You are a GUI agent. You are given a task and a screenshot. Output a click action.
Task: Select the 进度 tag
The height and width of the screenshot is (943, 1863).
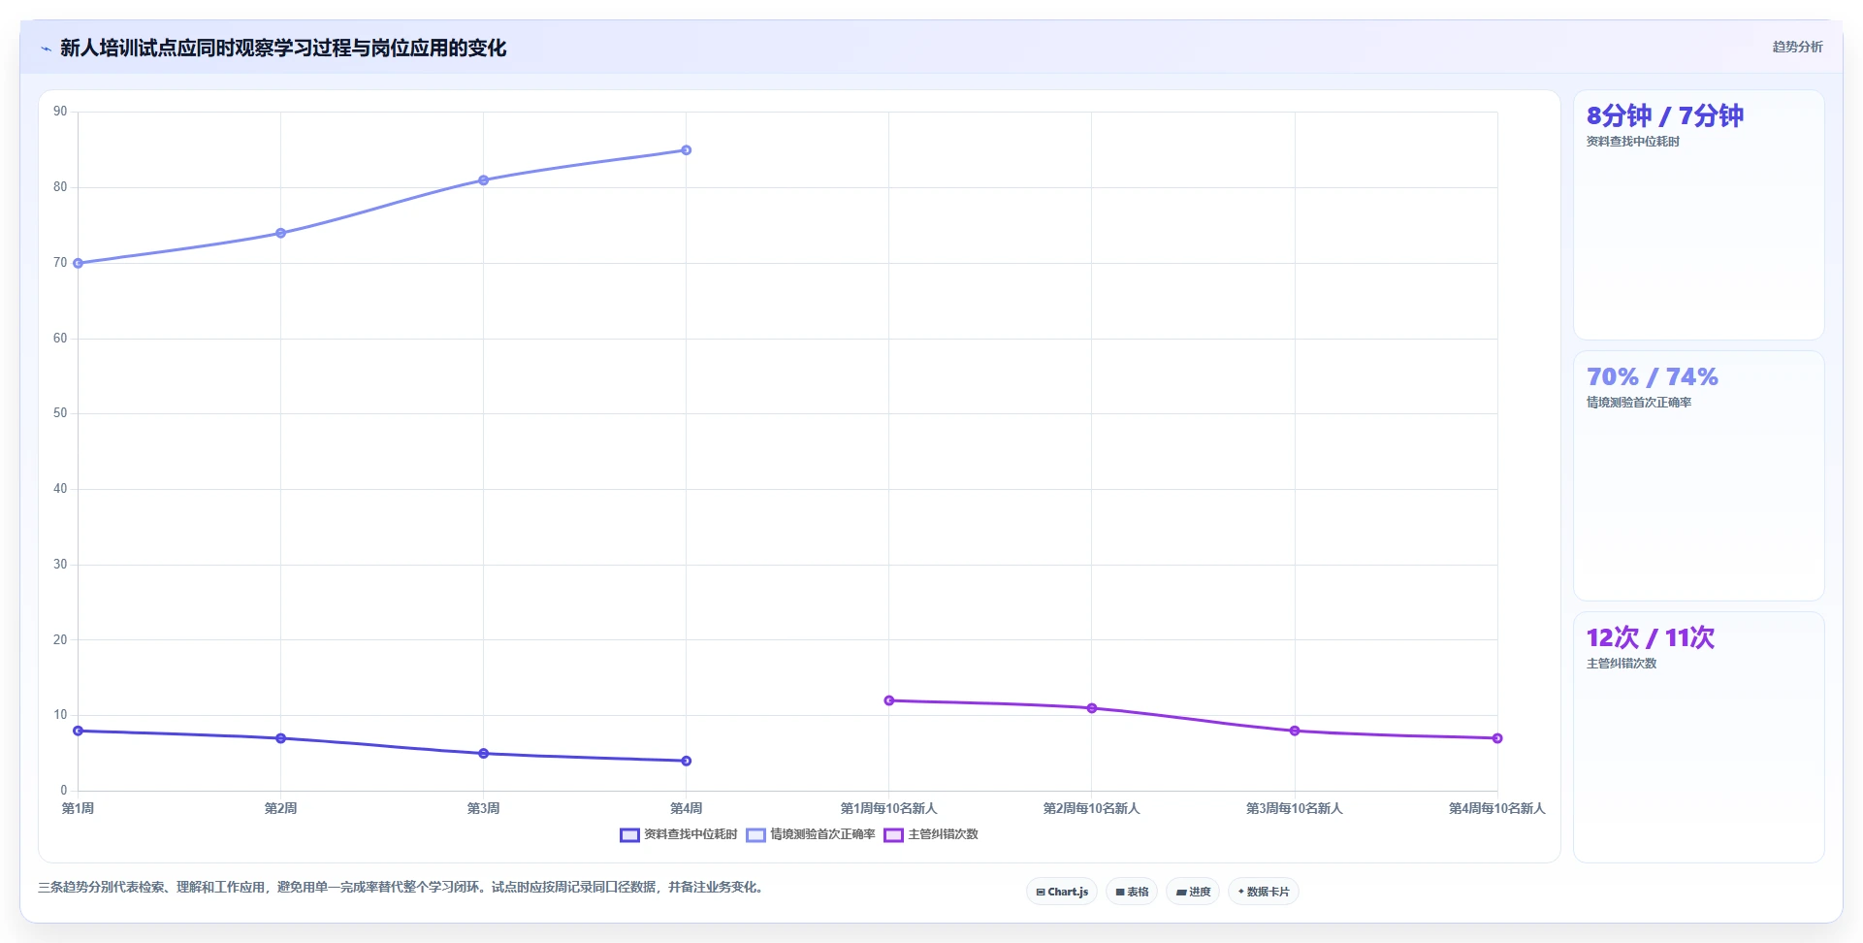click(1193, 892)
